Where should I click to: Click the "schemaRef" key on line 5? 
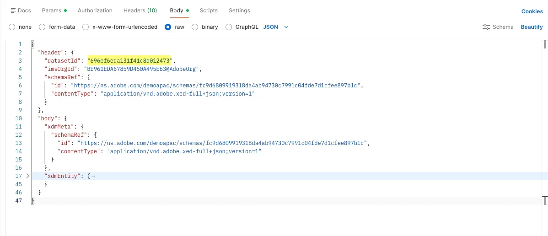[62, 77]
